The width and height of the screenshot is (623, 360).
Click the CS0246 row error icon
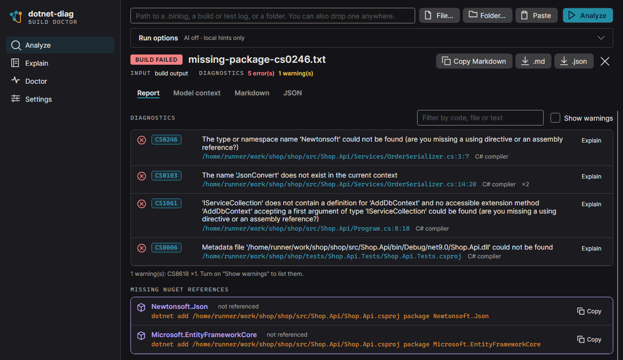142,140
